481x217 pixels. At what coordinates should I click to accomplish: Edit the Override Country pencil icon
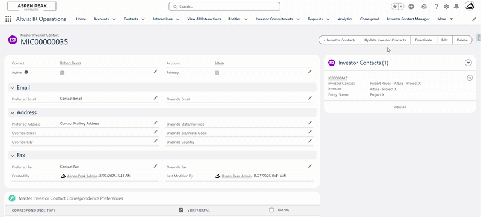(x=310, y=141)
